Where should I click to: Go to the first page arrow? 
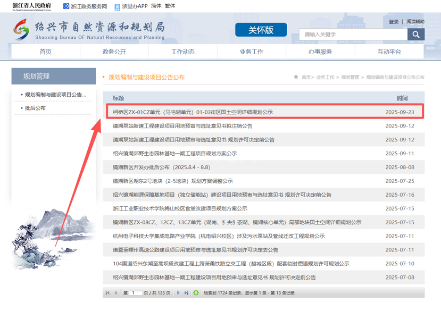(108, 293)
